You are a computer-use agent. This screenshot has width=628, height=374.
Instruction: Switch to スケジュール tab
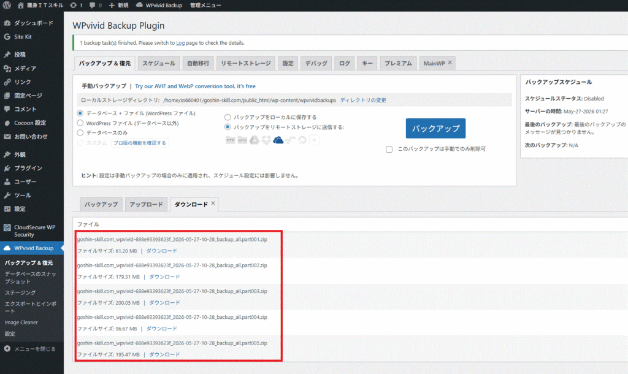tap(159, 63)
